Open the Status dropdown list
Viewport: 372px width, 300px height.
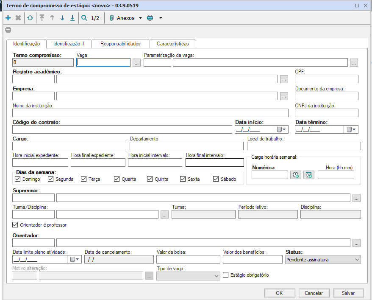coord(356,259)
